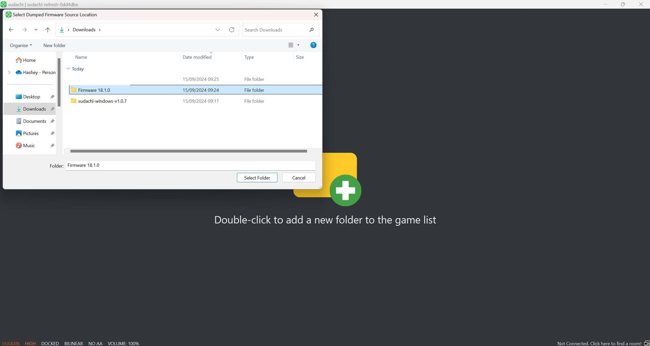The width and height of the screenshot is (650, 346).
Task: Change NO AA anti-aliasing setting
Action: pos(95,344)
